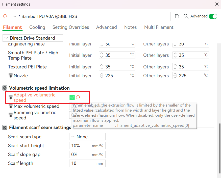Expand the Direct Drive Standard dropdown
Image resolution: width=221 pixels, height=178 pixels.
point(33,38)
